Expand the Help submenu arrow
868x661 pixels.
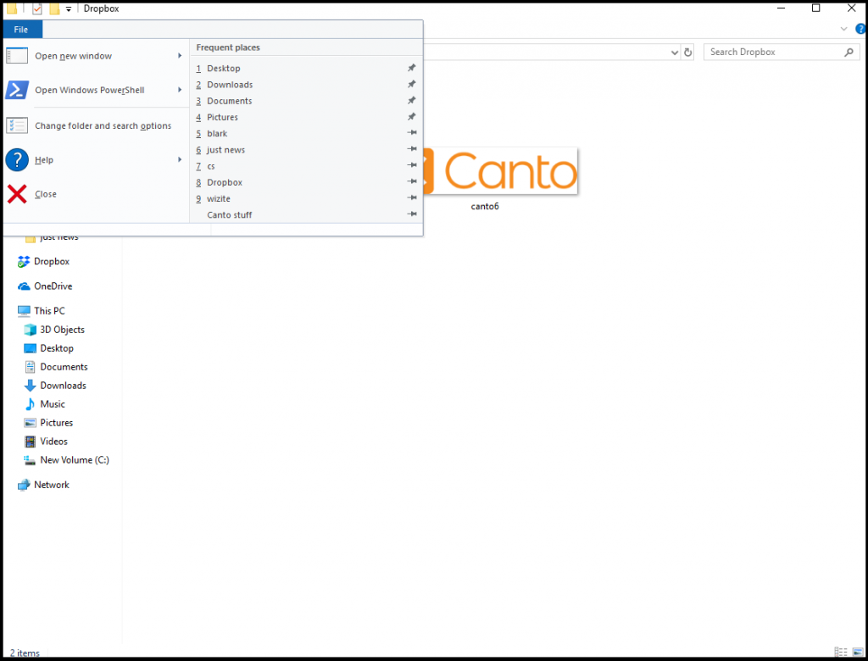[x=180, y=159]
